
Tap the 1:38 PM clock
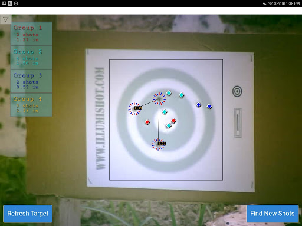(293, 4)
